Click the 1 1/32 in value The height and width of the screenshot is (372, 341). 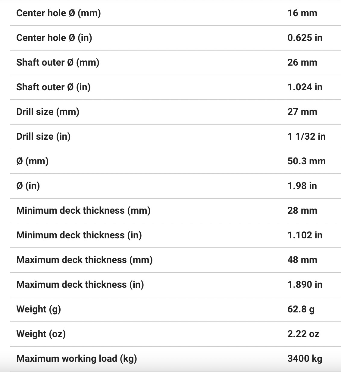tap(306, 137)
